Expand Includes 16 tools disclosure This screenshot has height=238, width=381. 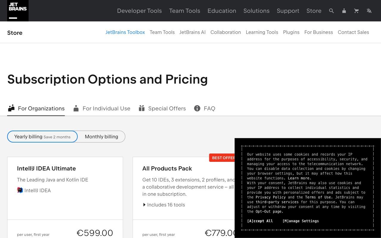pos(164,205)
